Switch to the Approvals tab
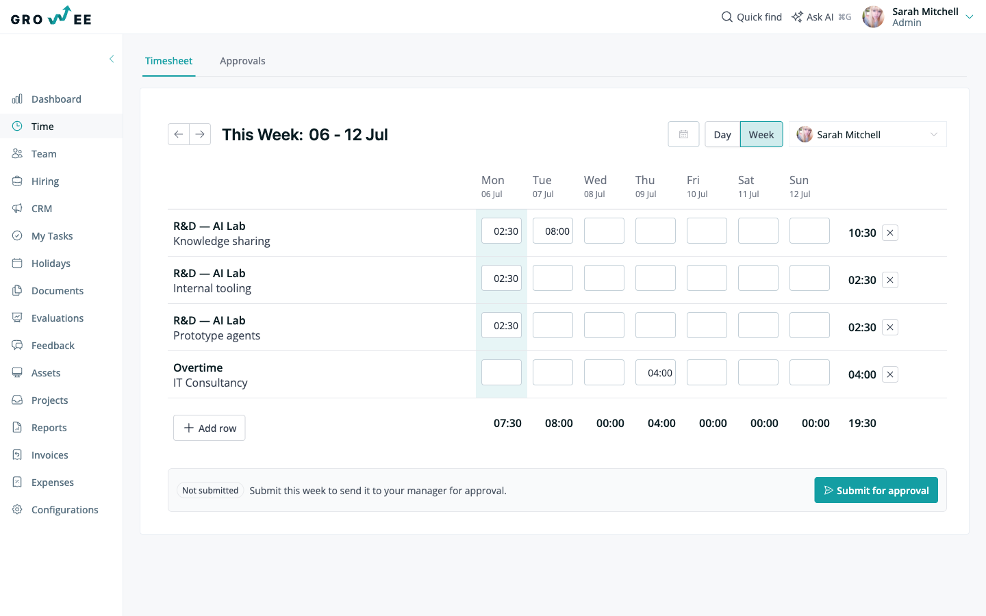 pos(242,61)
